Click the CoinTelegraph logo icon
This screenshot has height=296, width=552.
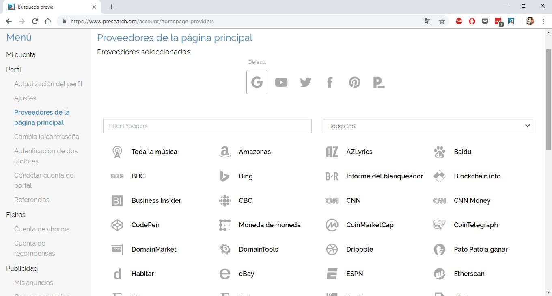tap(440, 225)
